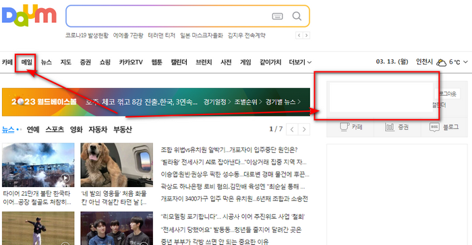Open the 조별순위 banner link

click(247, 102)
